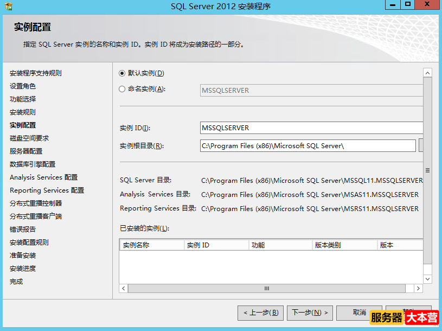Click the 实例名称 column header

pos(152,245)
